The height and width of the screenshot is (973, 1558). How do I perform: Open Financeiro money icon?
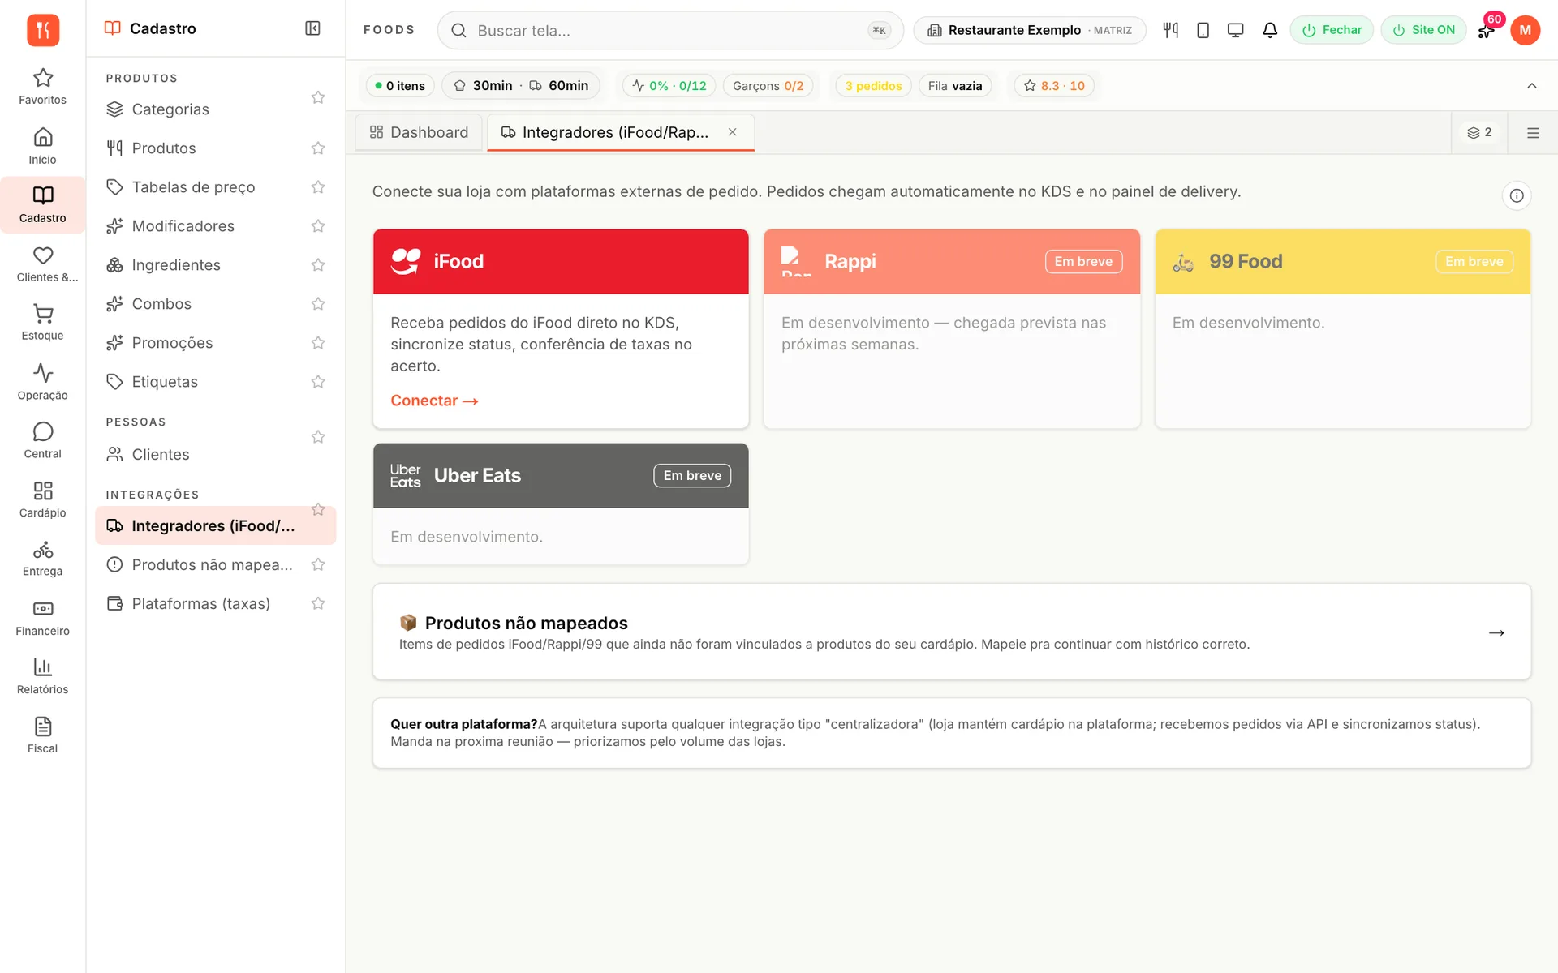pyautogui.click(x=42, y=618)
